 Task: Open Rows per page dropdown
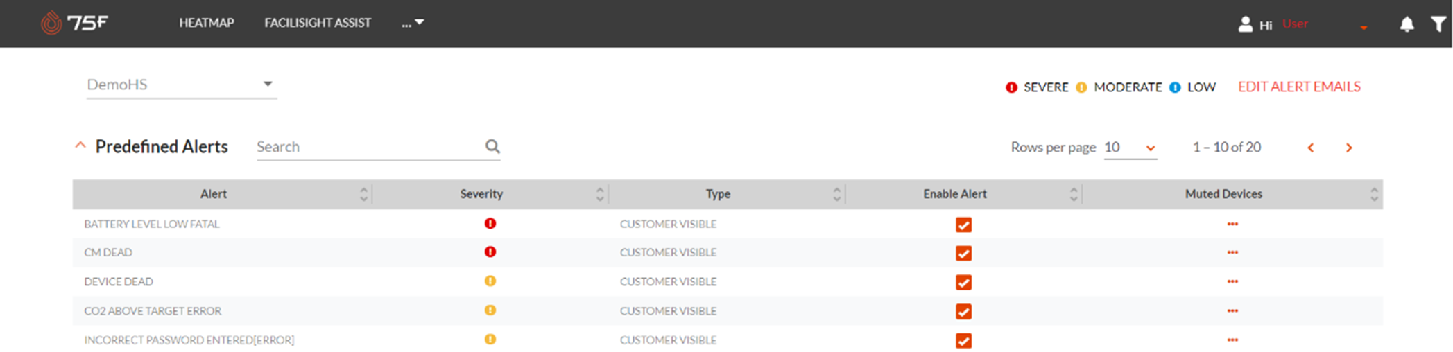(1130, 148)
